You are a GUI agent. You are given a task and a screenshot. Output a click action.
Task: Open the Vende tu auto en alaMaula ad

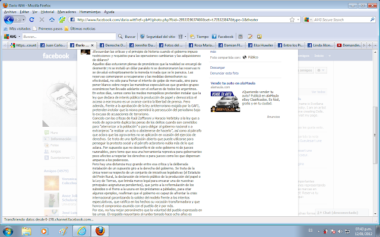coord(233,83)
